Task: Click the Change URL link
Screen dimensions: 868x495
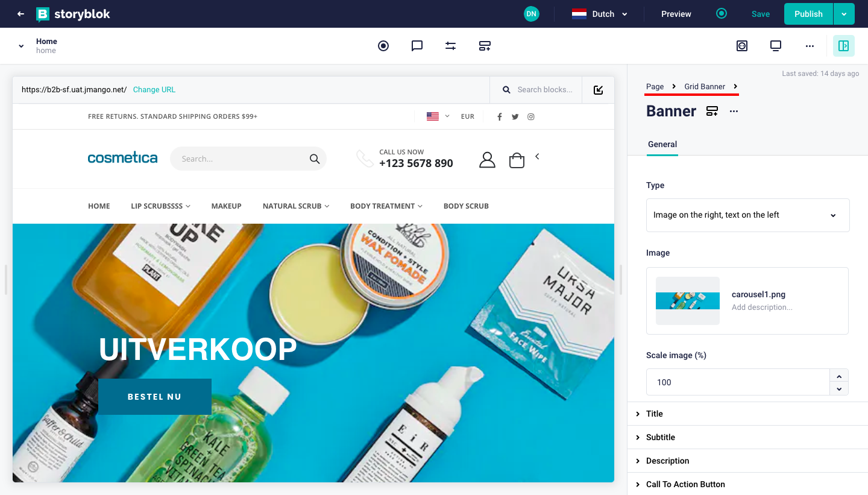Action: (154, 90)
